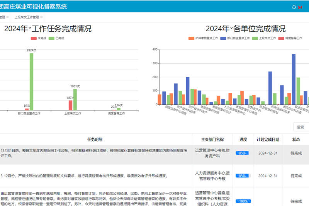Screen dimensions: 309x206
Task: Sort by the 任务明细 column header
Action: point(95,140)
